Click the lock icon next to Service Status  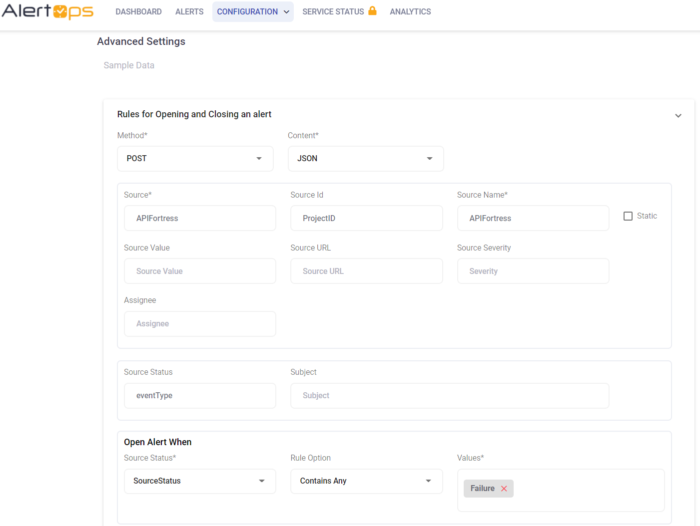point(373,10)
